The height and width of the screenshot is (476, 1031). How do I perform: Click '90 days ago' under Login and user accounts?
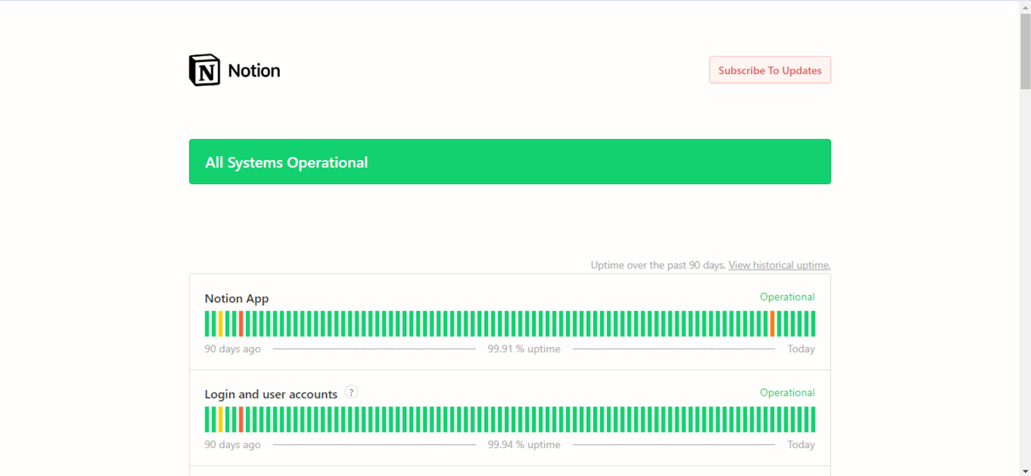click(232, 445)
